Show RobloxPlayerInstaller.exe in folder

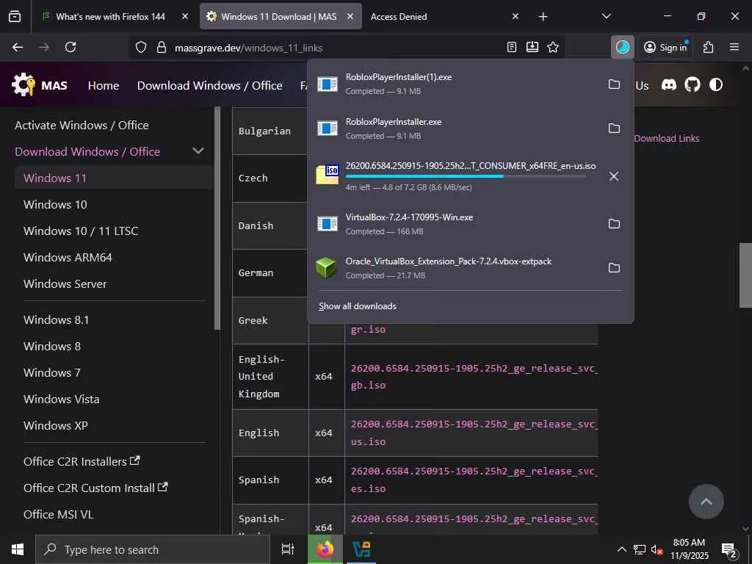(614, 128)
